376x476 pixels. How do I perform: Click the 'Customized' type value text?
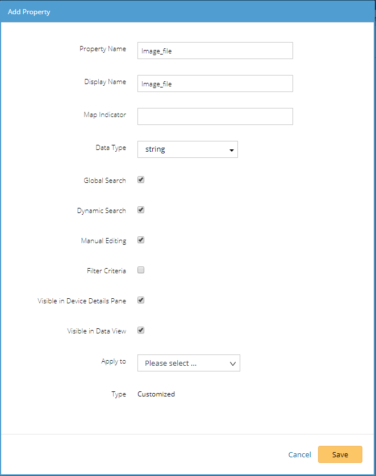click(156, 394)
